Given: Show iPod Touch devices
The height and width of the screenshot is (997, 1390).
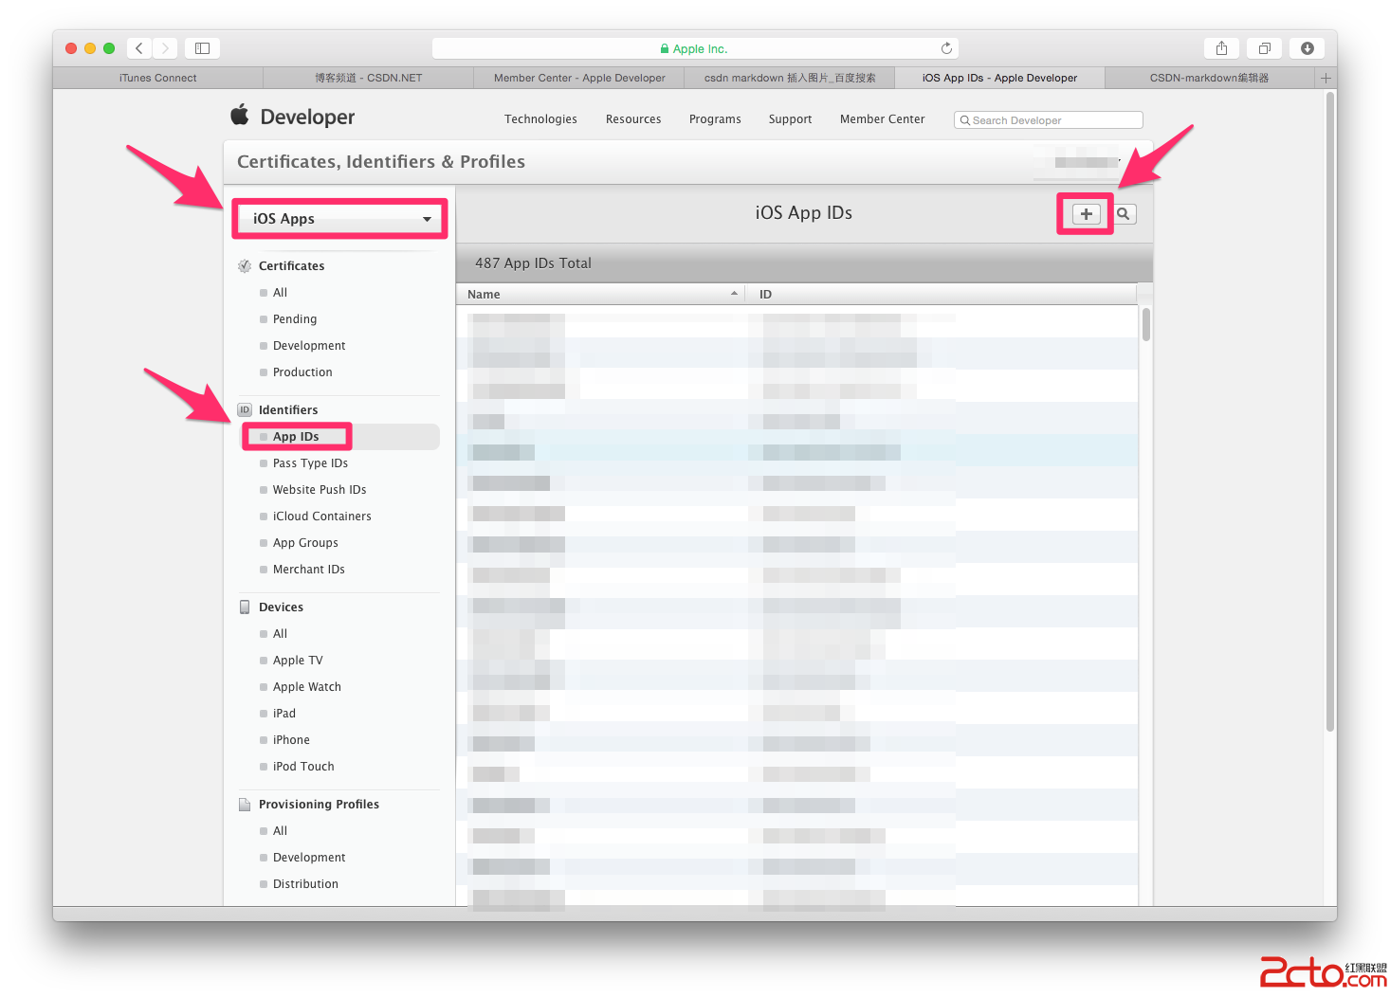Looking at the screenshot, I should [303, 767].
